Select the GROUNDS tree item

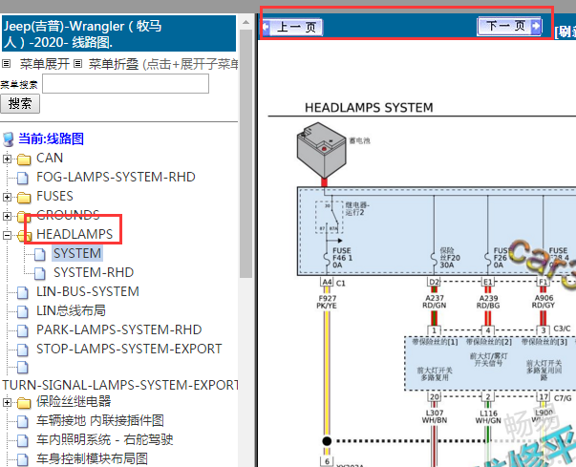pyautogui.click(x=68, y=216)
